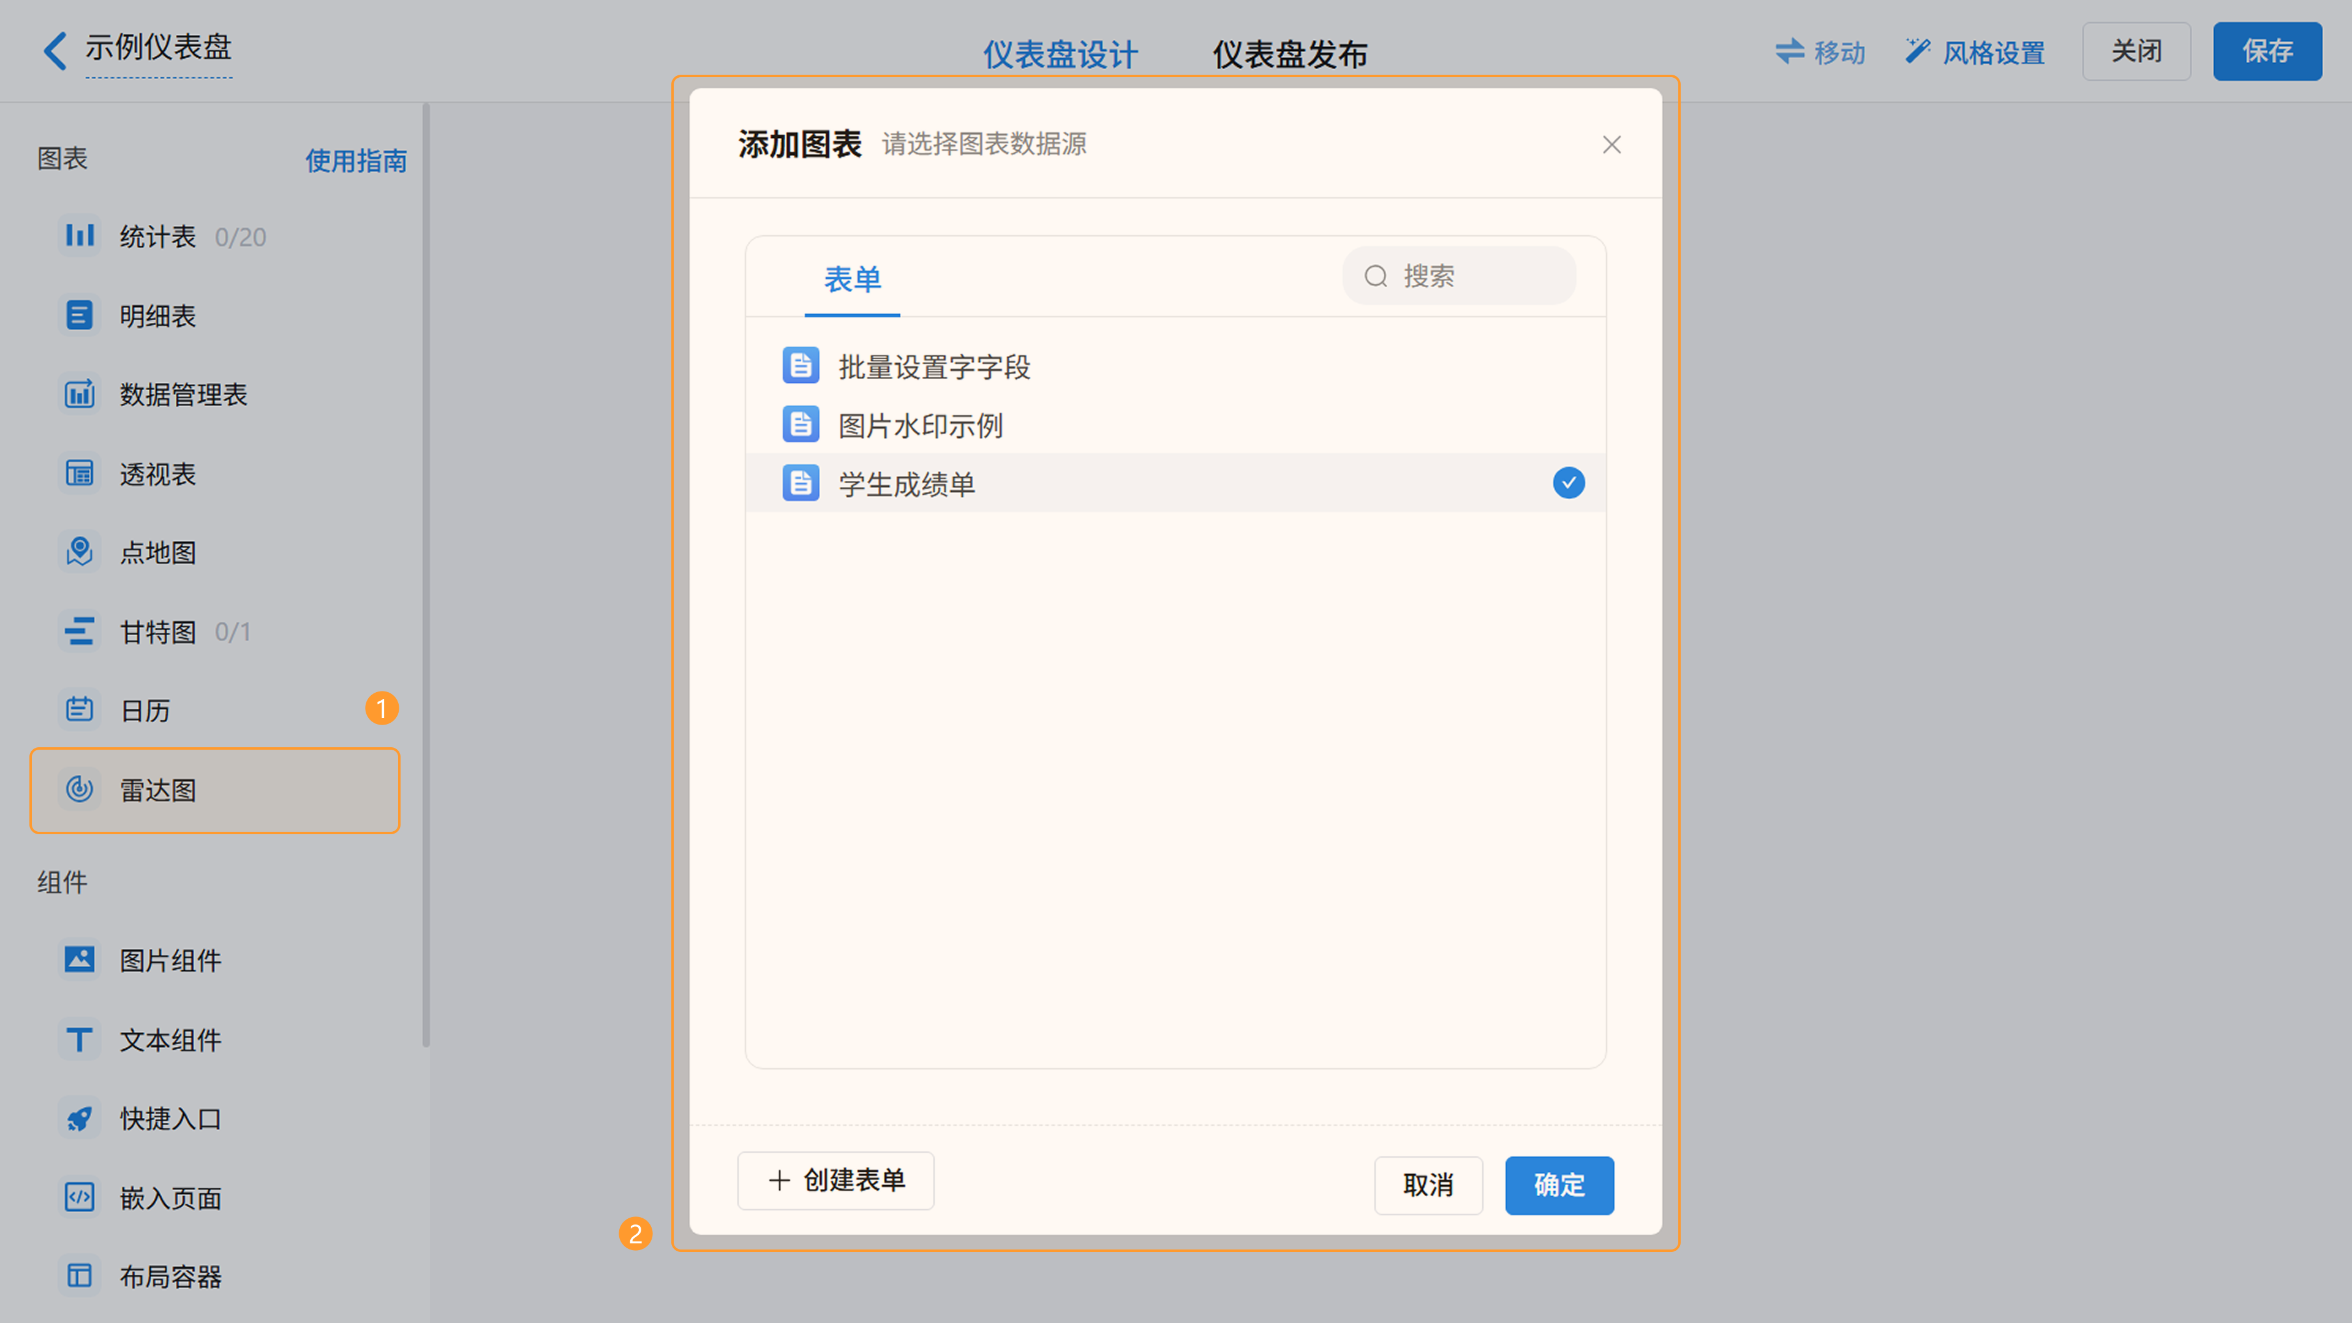Click the 快捷入口 rocket icon
Screen dimensions: 2352x1323
click(x=80, y=1118)
